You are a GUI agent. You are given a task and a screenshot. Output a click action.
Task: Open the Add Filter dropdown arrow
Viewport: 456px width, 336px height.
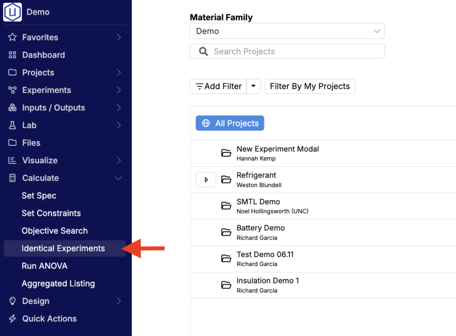[x=253, y=86]
